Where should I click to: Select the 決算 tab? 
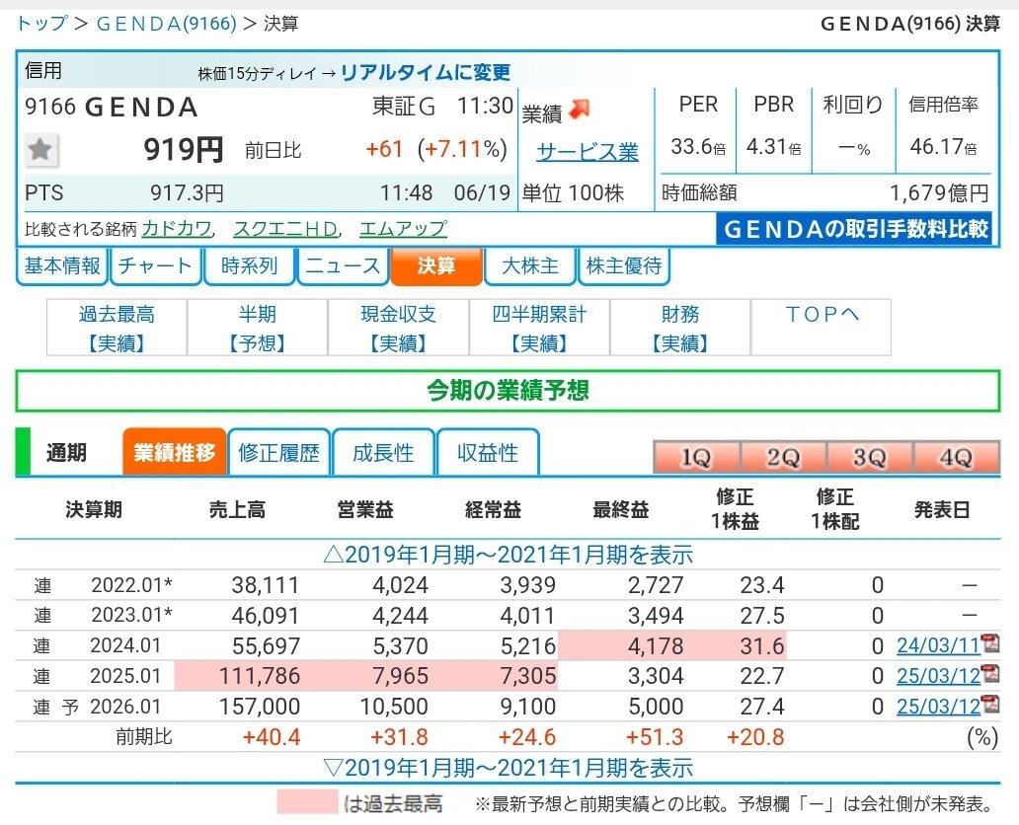tap(436, 265)
